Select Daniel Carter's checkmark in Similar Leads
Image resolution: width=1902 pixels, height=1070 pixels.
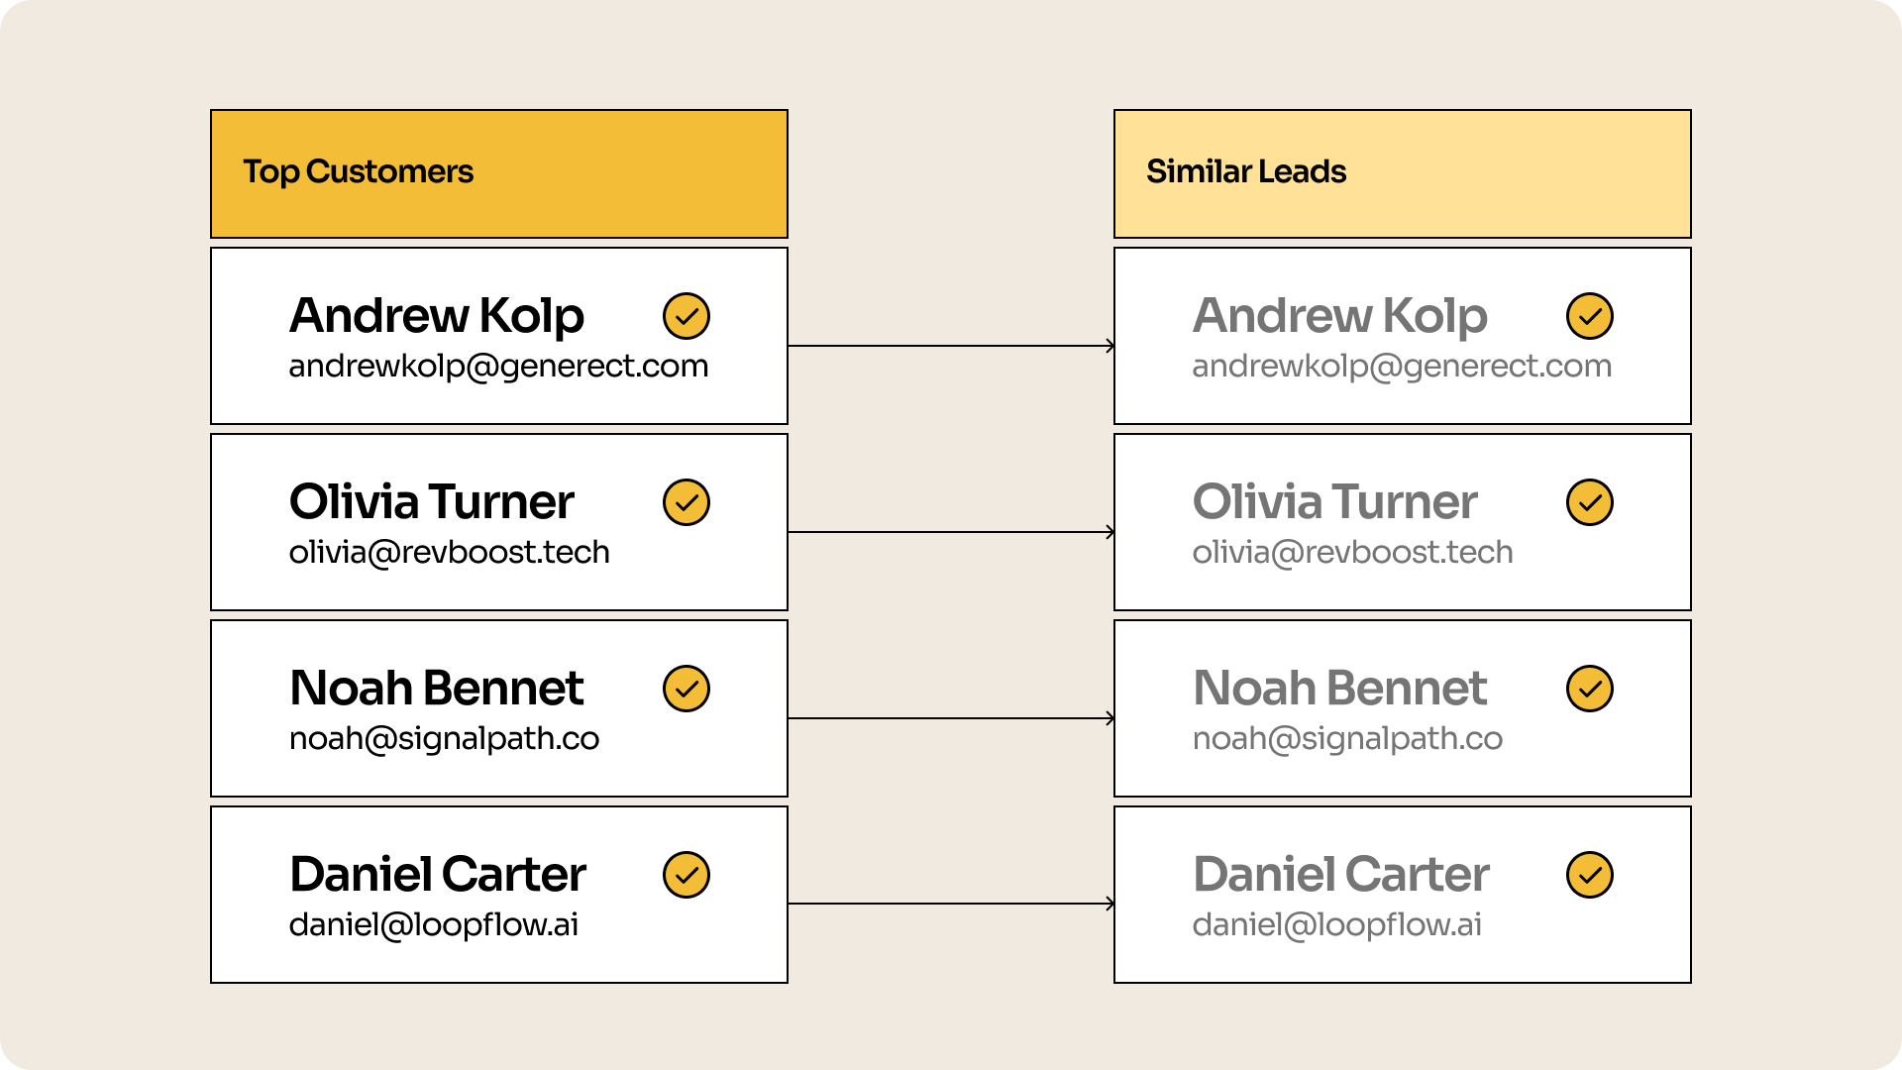[x=1589, y=875]
